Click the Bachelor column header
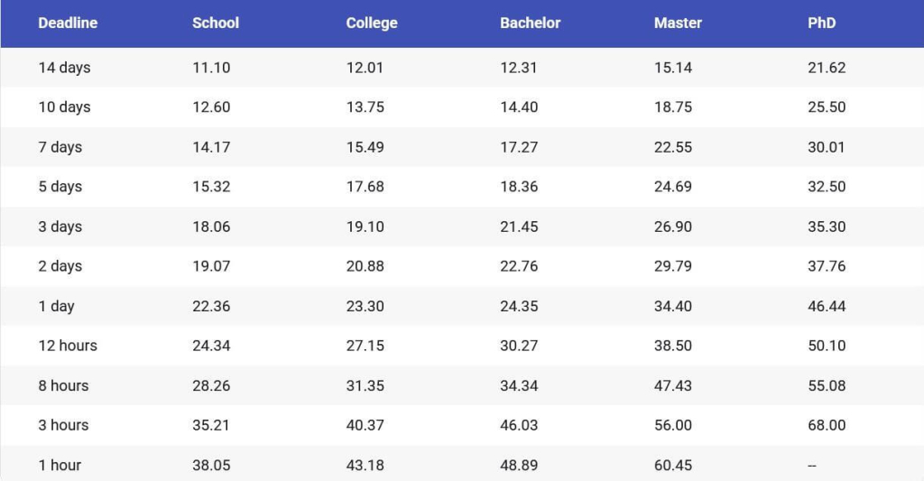Screen dimensions: 924x481 [531, 23]
